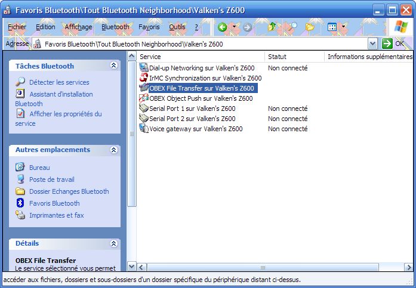Screen dimensions: 416x288
Task: Select Dial-up Networking sur Valken's Z600
Action: (x=202, y=68)
